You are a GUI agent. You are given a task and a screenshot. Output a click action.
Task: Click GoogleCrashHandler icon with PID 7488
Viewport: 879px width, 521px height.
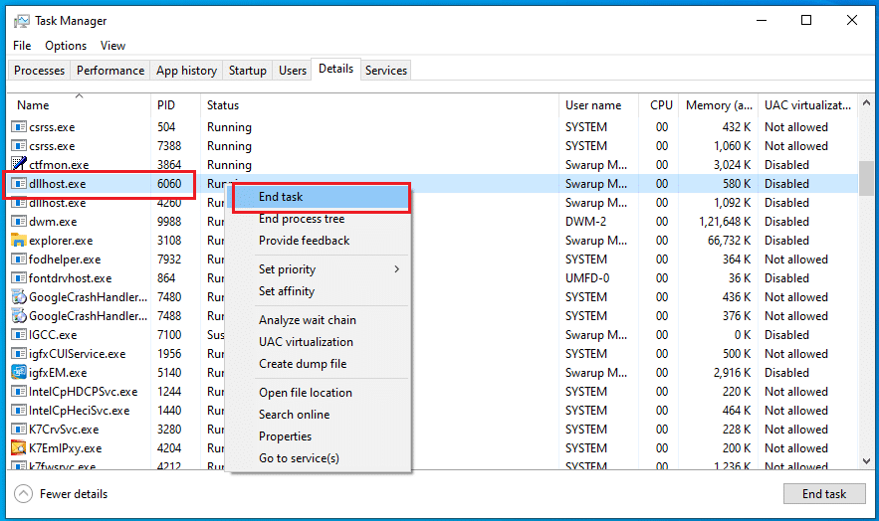click(x=19, y=316)
